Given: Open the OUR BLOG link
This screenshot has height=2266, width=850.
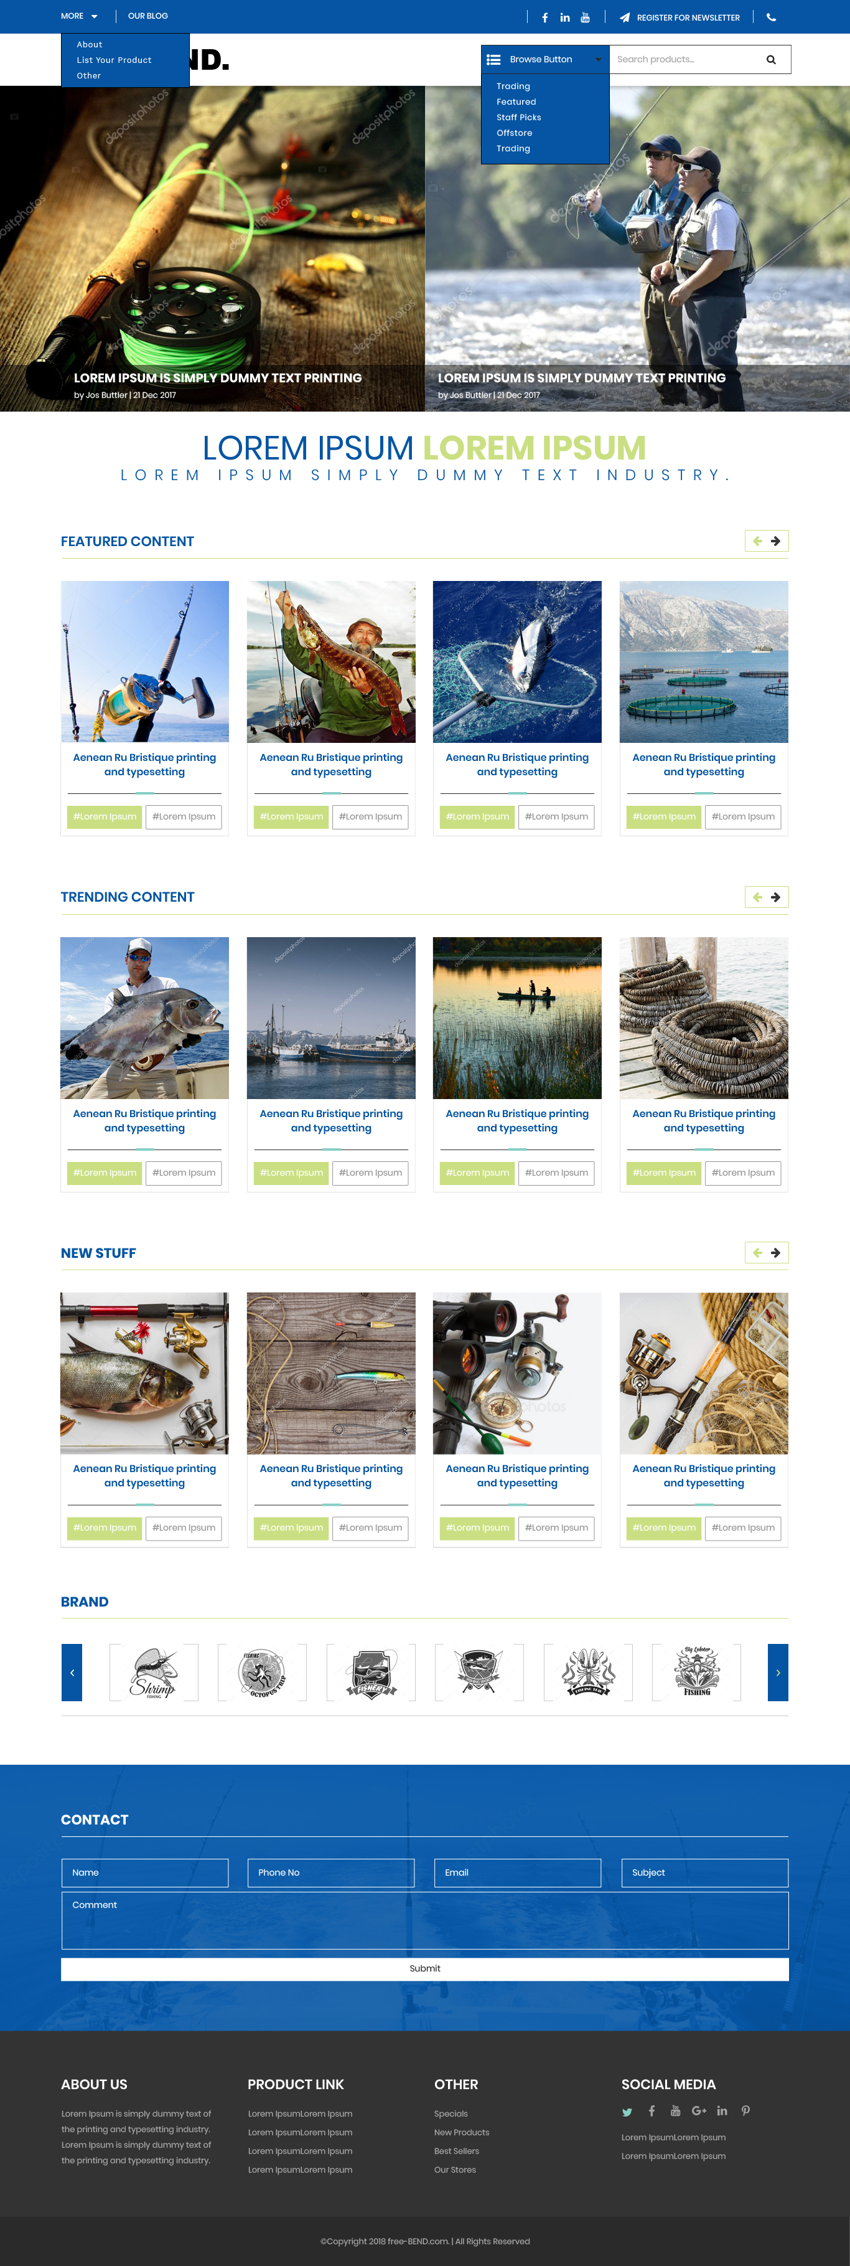Looking at the screenshot, I should click(x=147, y=16).
